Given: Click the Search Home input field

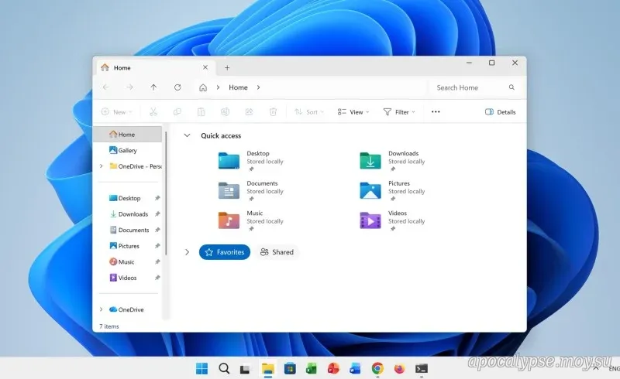Looking at the screenshot, I should pyautogui.click(x=469, y=87).
